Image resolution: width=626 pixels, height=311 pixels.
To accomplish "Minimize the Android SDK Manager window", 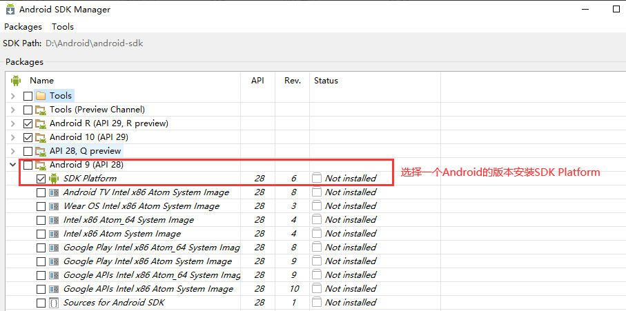I will click(585, 9).
